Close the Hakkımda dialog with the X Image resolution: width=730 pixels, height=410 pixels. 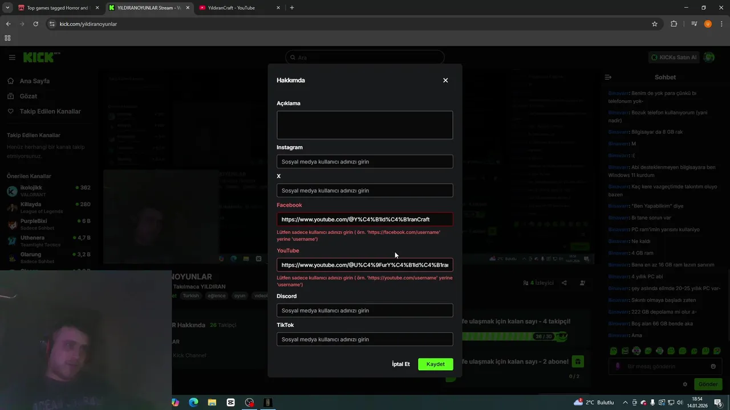pyautogui.click(x=445, y=80)
